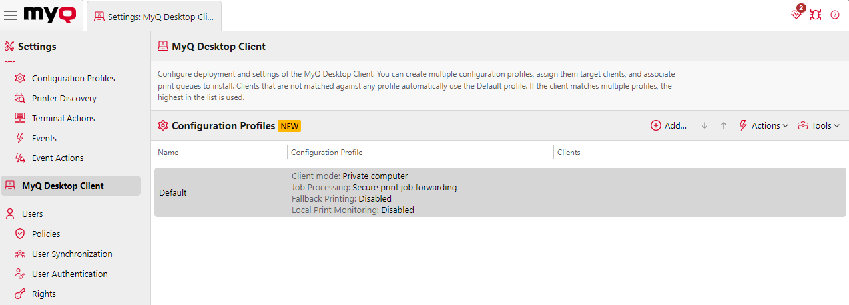Click the bug report icon
Viewport: 849px width, 305px height.
pos(816,15)
